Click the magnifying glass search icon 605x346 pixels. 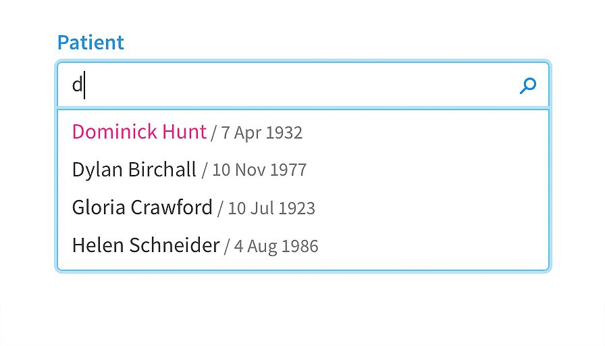pyautogui.click(x=528, y=86)
